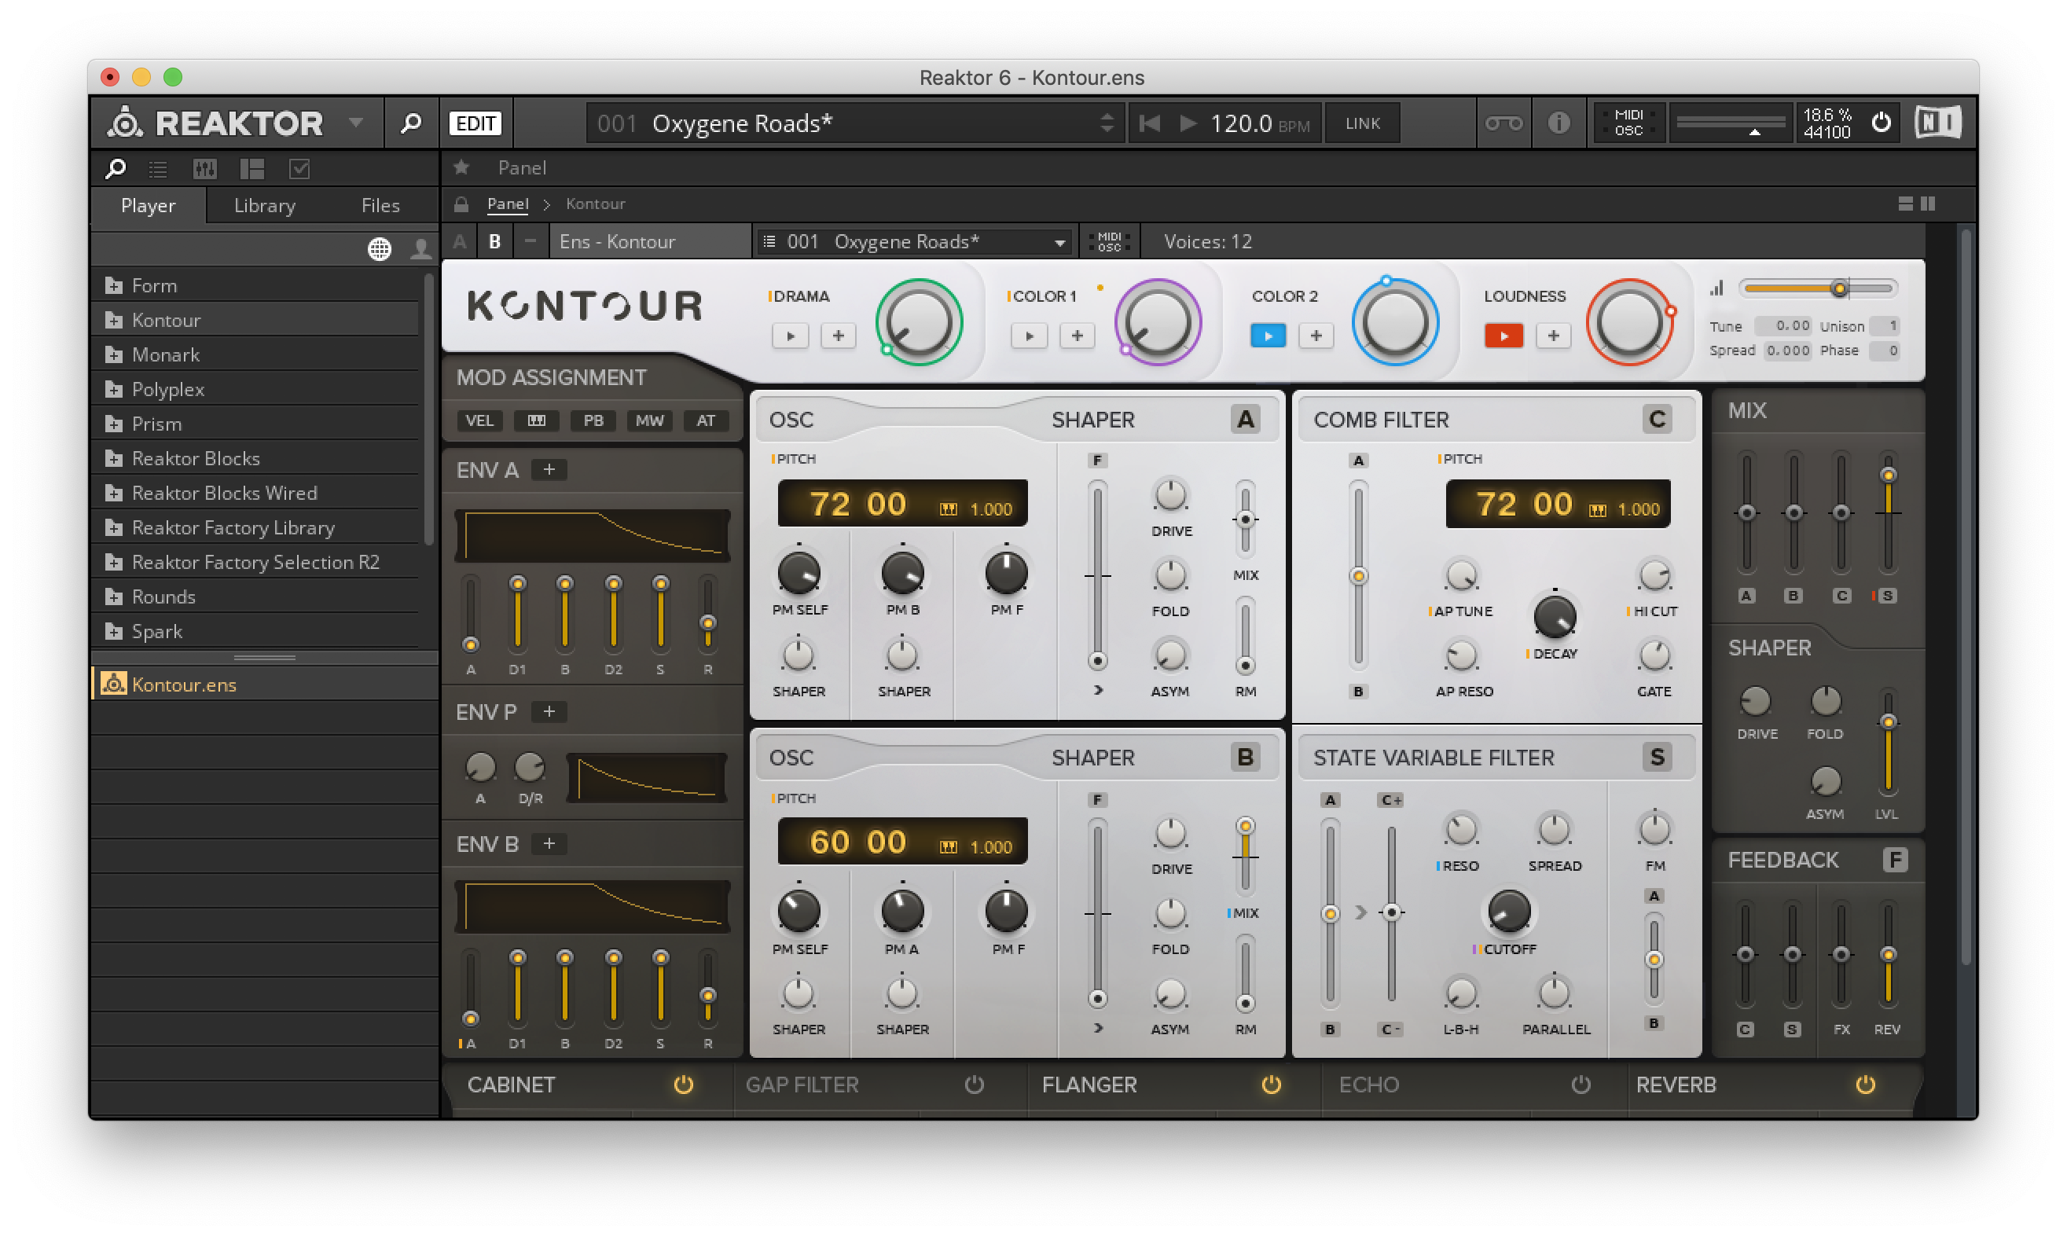The width and height of the screenshot is (2067, 1237).
Task: Expand the Reaktor Blocks Wired folder
Action: 114,494
